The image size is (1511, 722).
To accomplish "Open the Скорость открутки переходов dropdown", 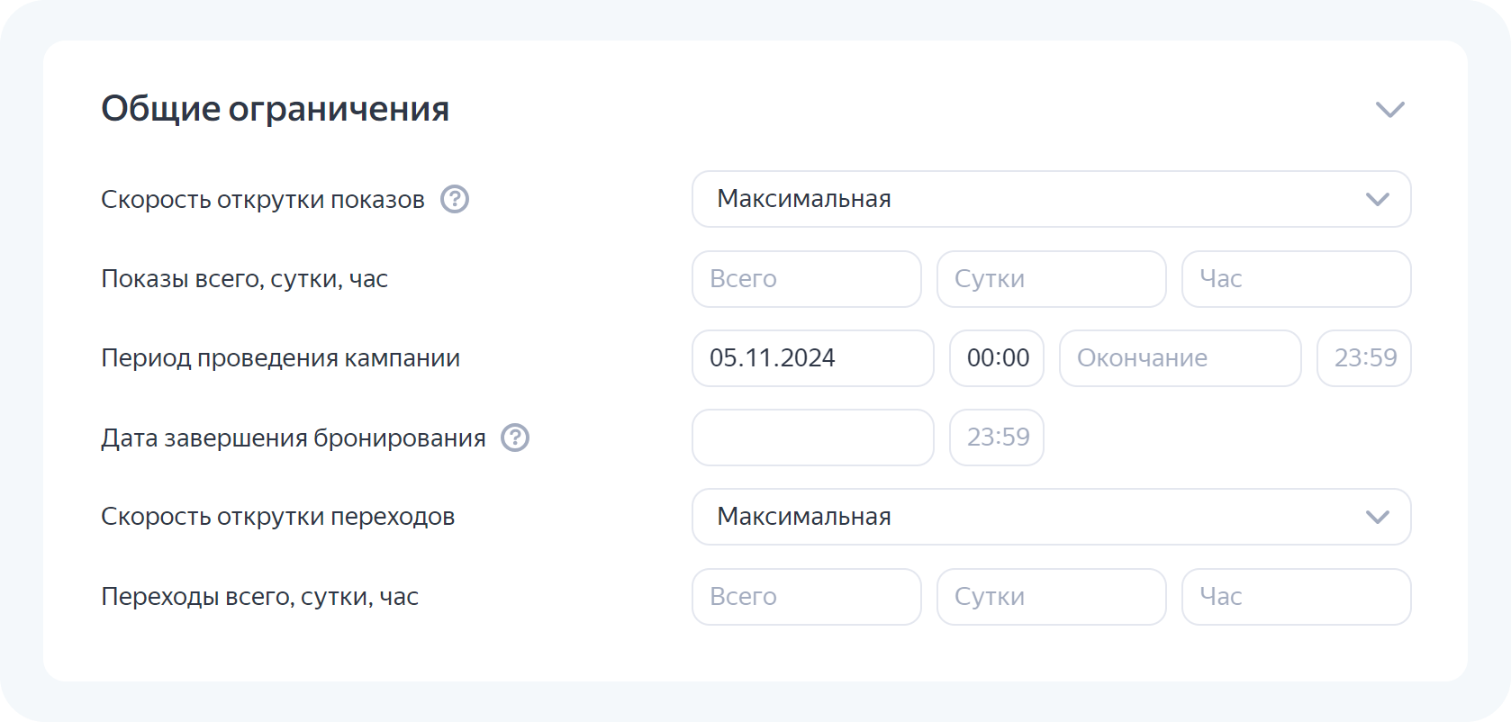I will coord(1051,517).
